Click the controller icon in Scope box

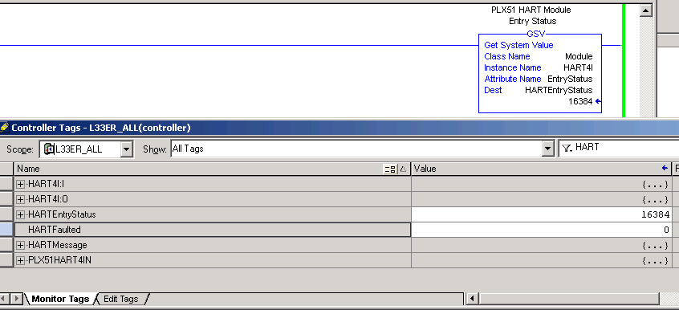point(50,149)
